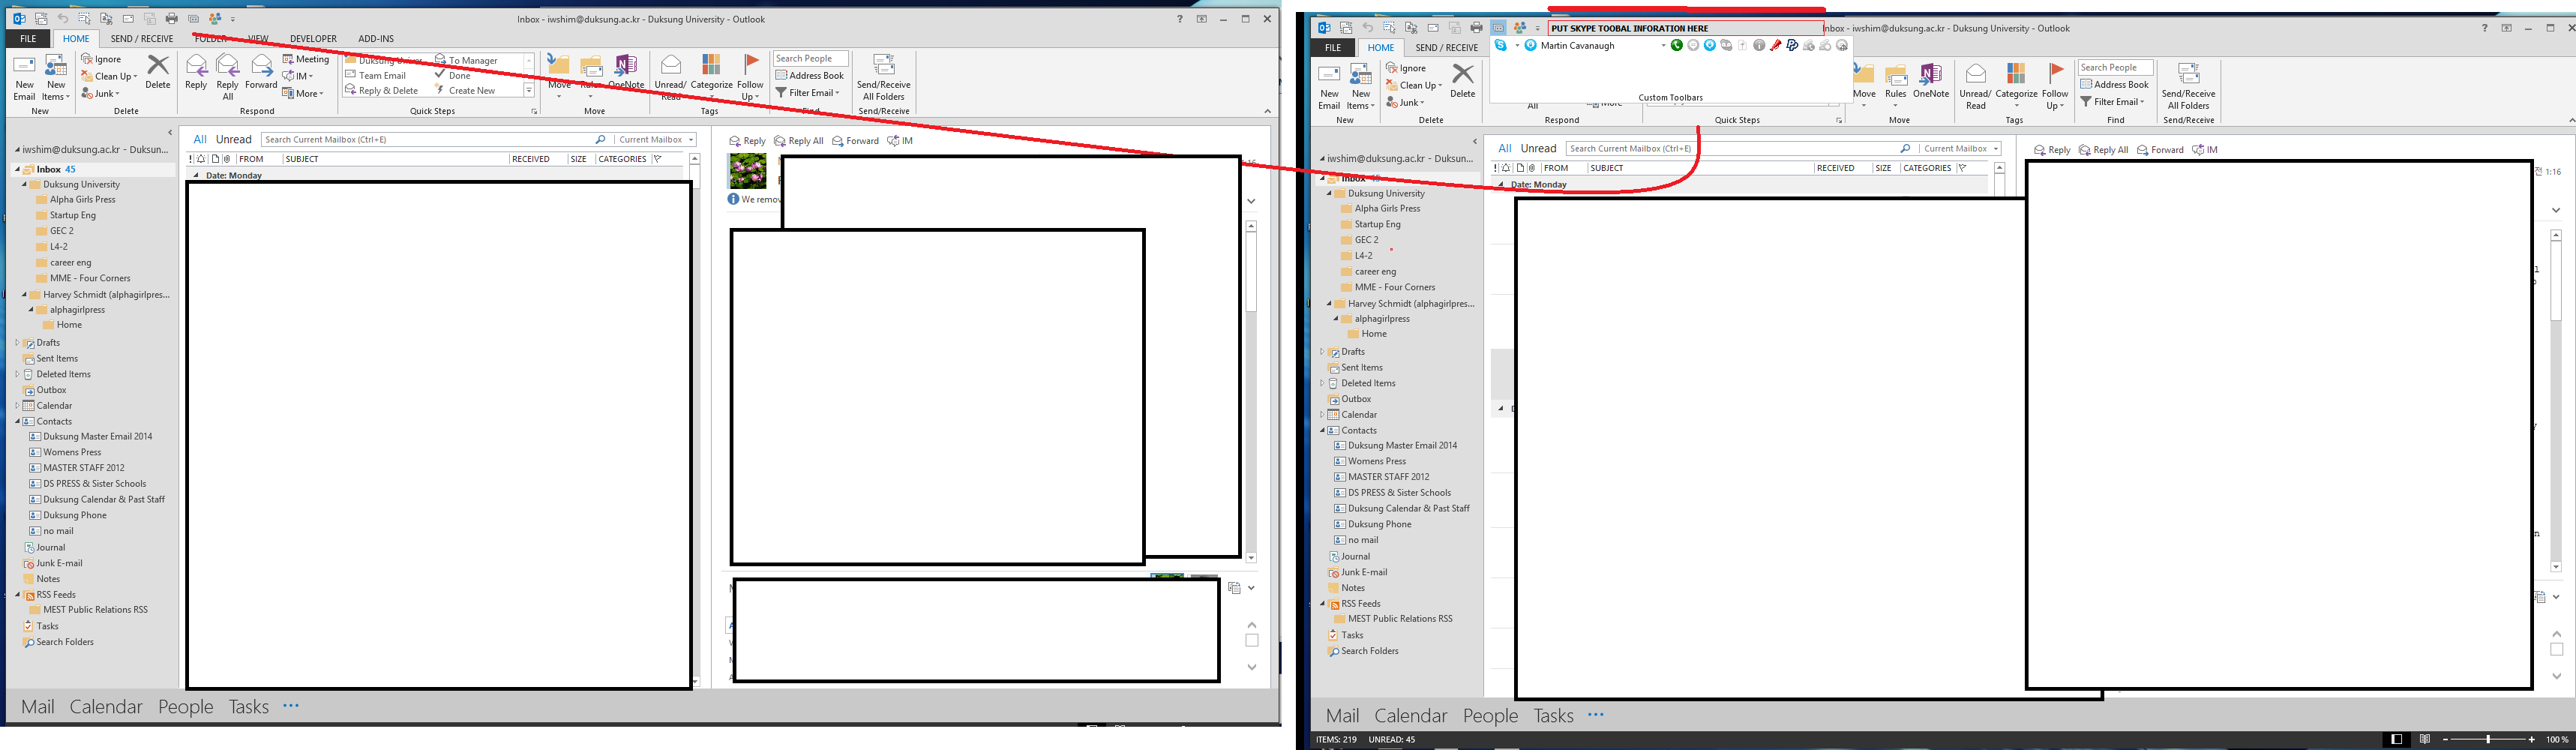Click Forward in left window's Respond group
Screen dimensions: 2576x750
(261, 72)
